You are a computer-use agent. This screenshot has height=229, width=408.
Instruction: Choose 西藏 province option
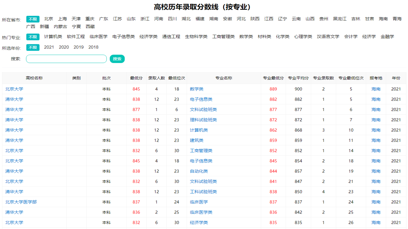tap(90, 27)
